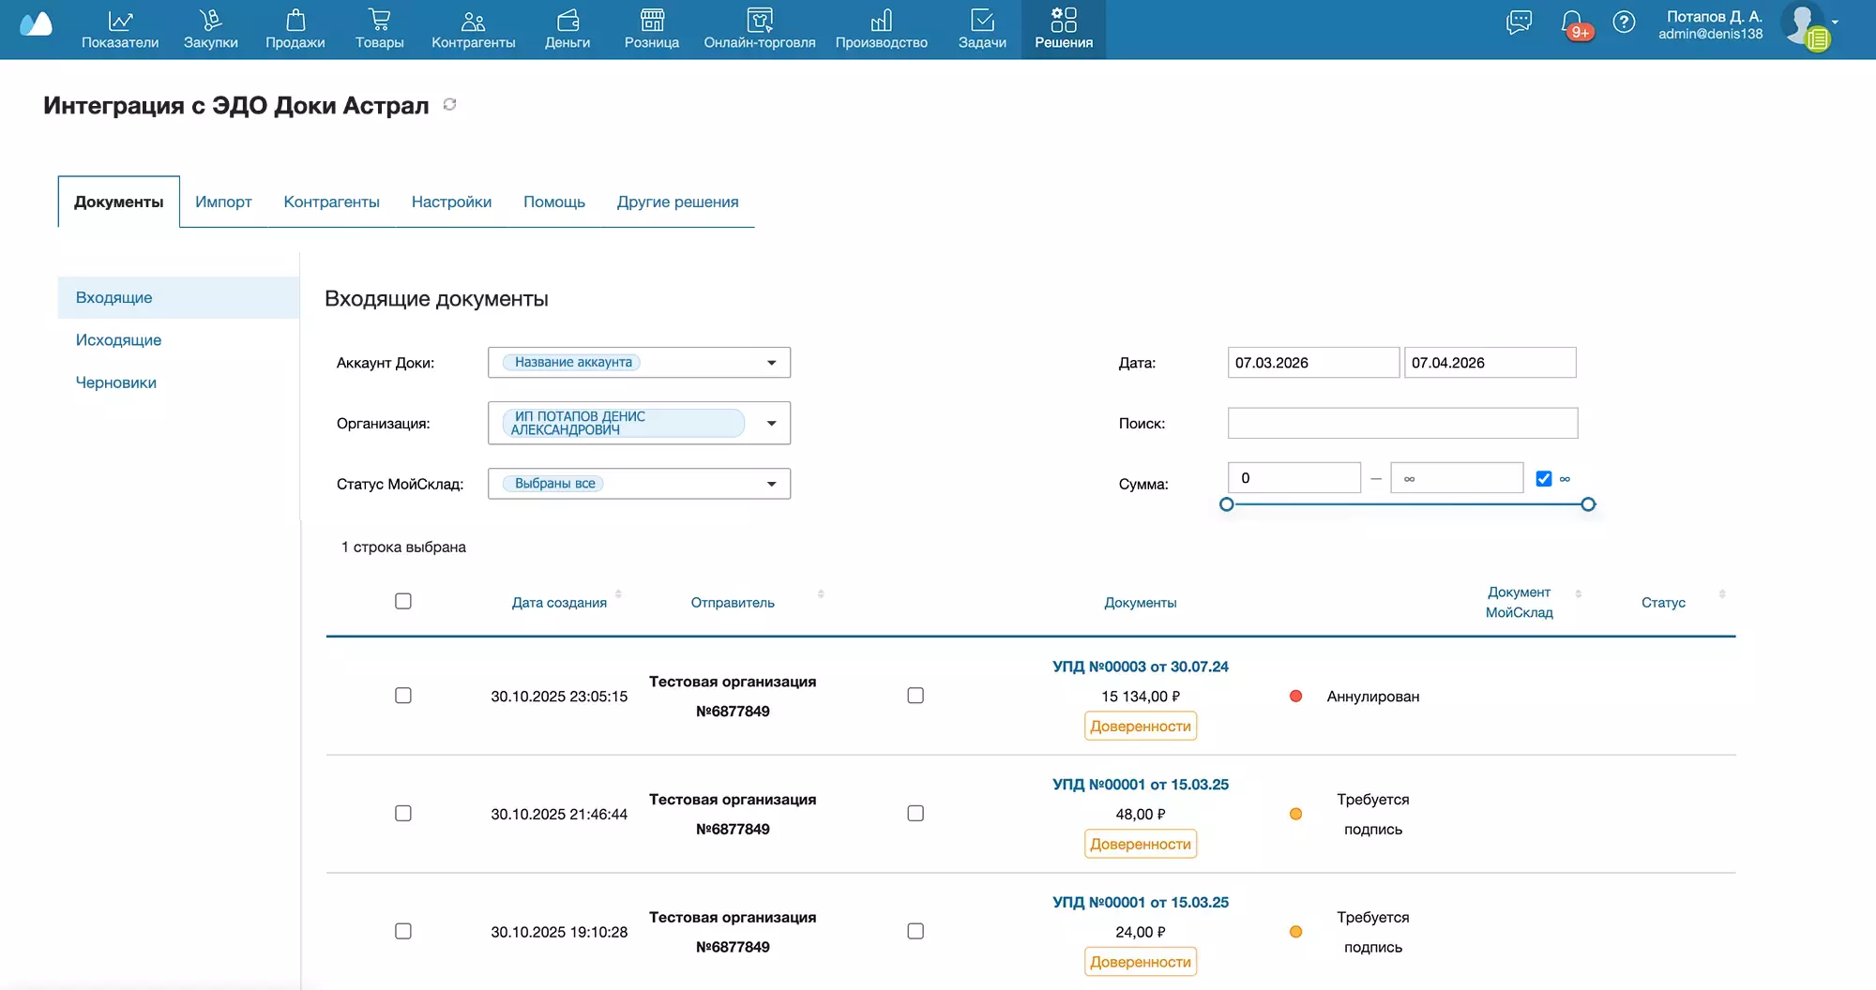Click the Поиск search input field

coord(1402,423)
